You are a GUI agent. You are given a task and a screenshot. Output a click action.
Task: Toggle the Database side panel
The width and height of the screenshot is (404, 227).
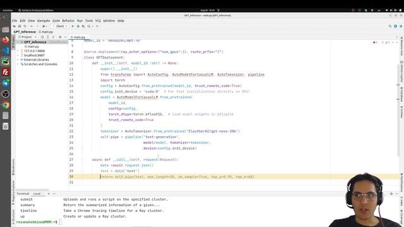(401, 94)
